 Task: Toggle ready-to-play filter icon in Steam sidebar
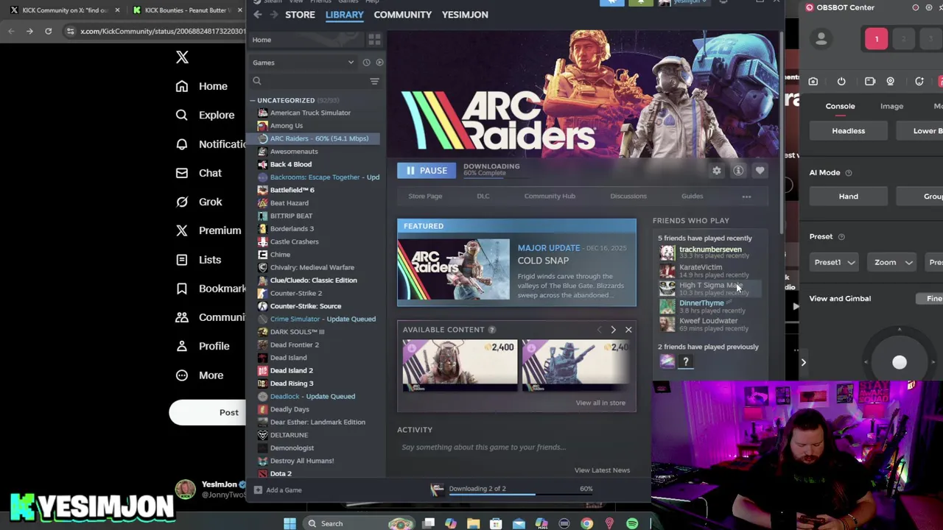[x=379, y=63]
